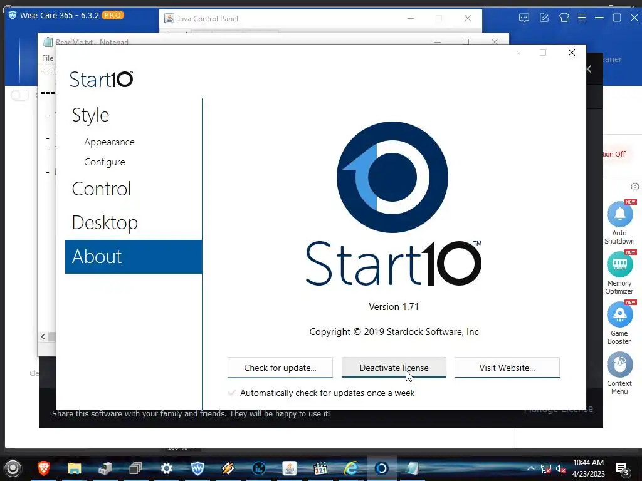The width and height of the screenshot is (642, 481).
Task: Click the muted volume icon in system tray
Action: (560, 469)
